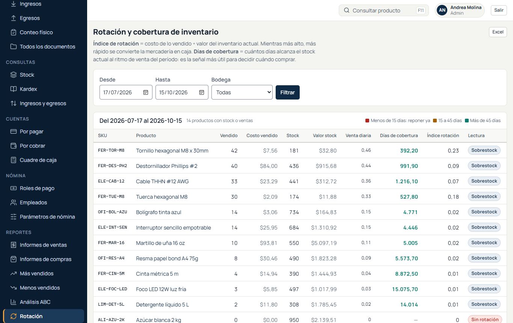Image resolution: width=513 pixels, height=323 pixels.
Task: Click the Ingresos y egresos arrows icon
Action: 14,103
